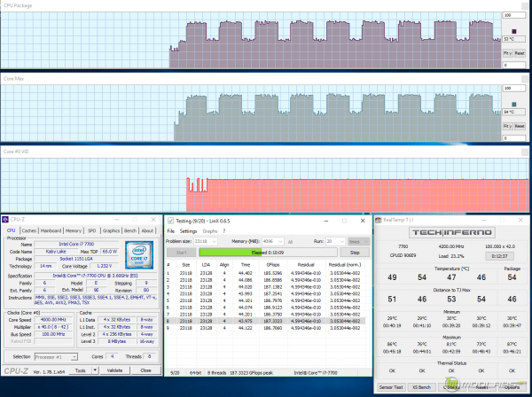Click the Close button in CPU-Z
Image resolution: width=532 pixels, height=397 pixels.
[146, 370]
